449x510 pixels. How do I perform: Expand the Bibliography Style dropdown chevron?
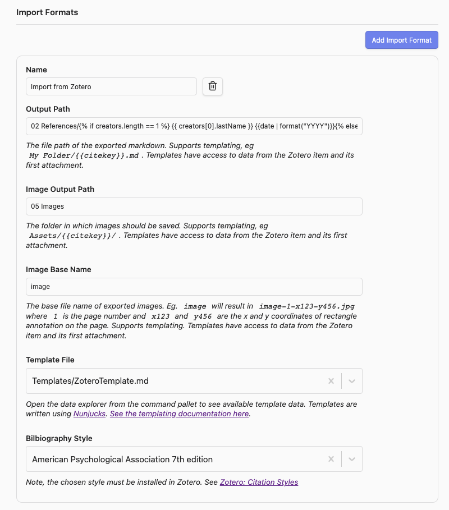tap(352, 459)
